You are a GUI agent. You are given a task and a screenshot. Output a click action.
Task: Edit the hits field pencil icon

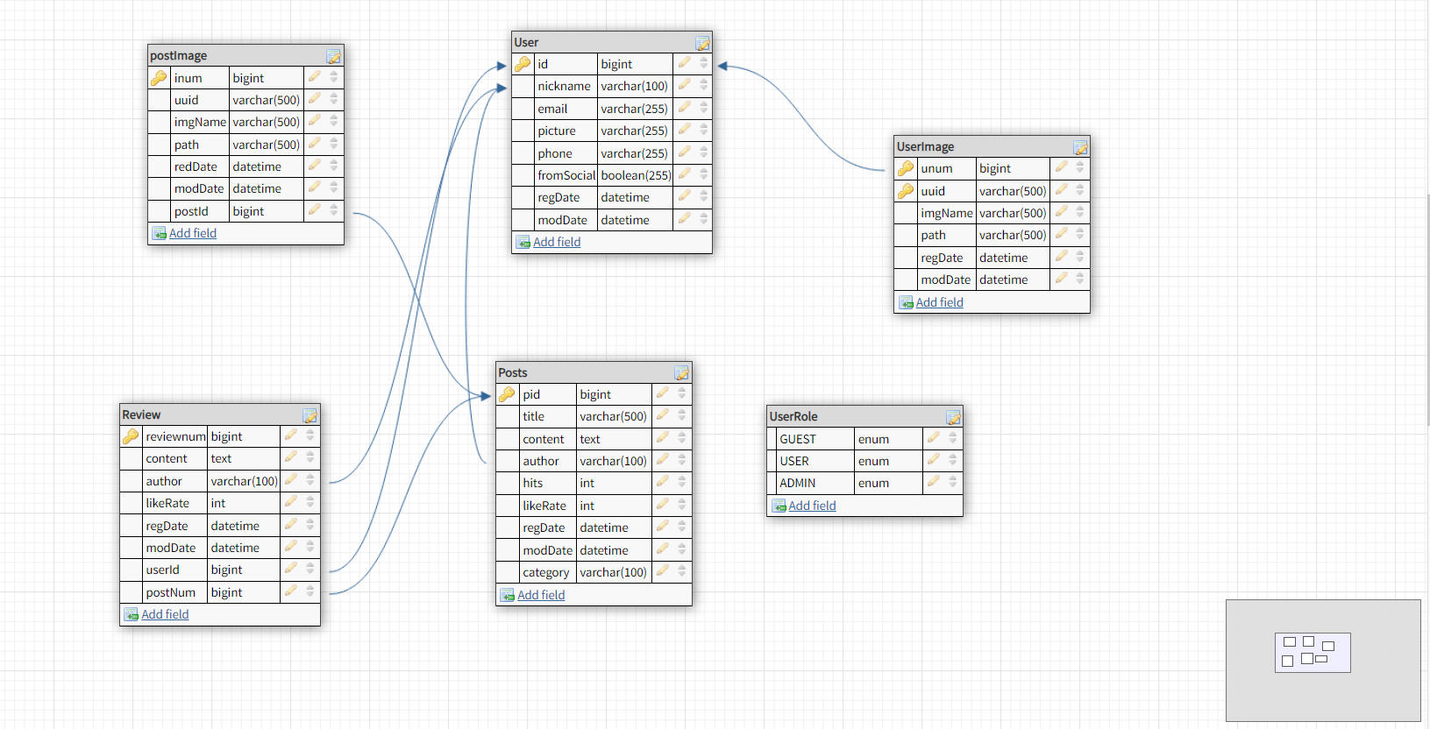tap(662, 482)
